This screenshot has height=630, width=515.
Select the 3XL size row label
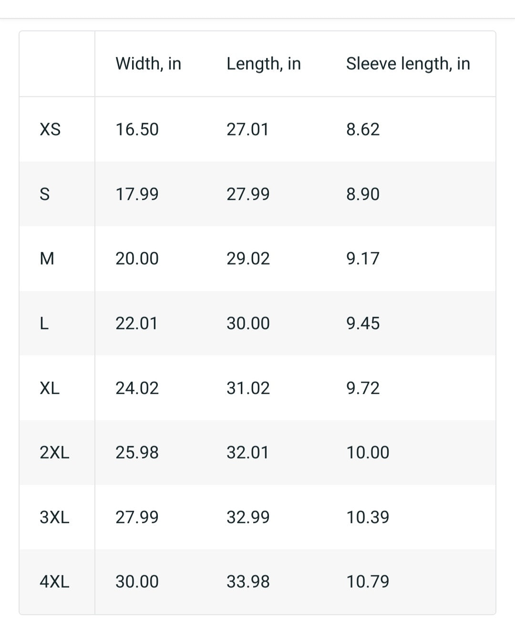[x=54, y=517]
